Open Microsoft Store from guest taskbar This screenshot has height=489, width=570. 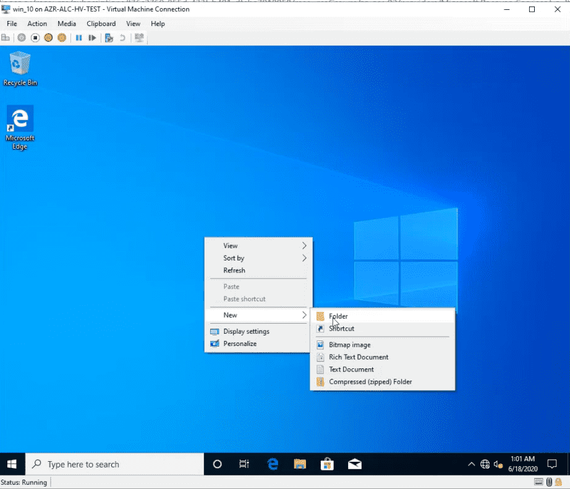point(327,464)
